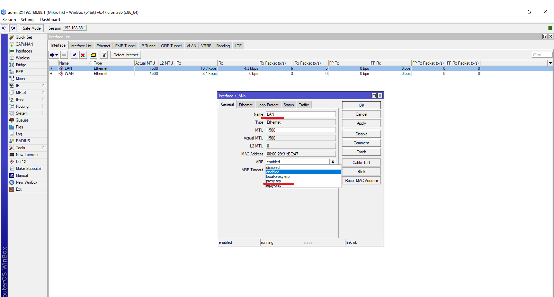Click the funnel filter icon
Screen dimensions: 554x297
coord(104,55)
